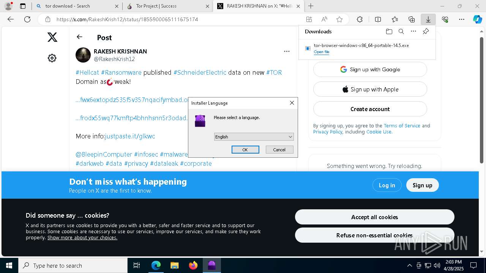The image size is (486, 273).
Task: Click Log in on the blue banner
Action: pyautogui.click(x=387, y=185)
